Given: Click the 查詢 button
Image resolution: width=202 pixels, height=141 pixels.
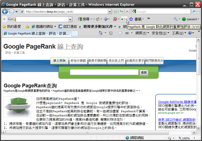Looking at the screenshot, I should coord(144,73).
